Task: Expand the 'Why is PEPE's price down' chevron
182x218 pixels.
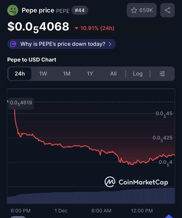Action: [x=110, y=44]
